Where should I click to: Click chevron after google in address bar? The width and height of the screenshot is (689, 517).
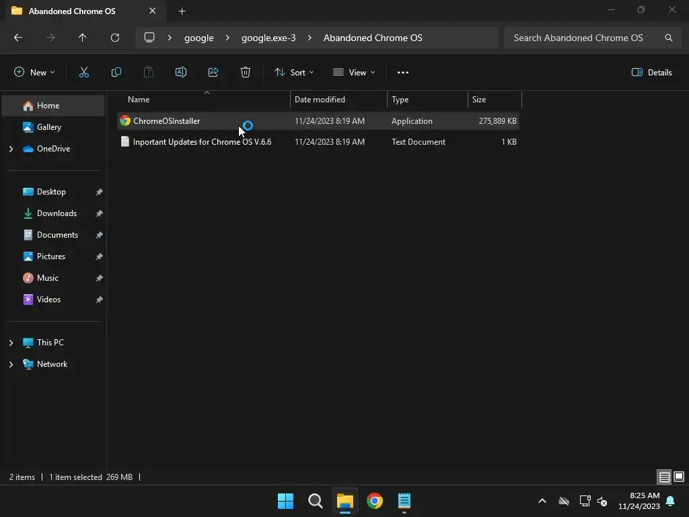pyautogui.click(x=227, y=38)
